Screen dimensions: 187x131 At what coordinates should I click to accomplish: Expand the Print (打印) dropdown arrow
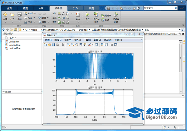coord(34,22)
